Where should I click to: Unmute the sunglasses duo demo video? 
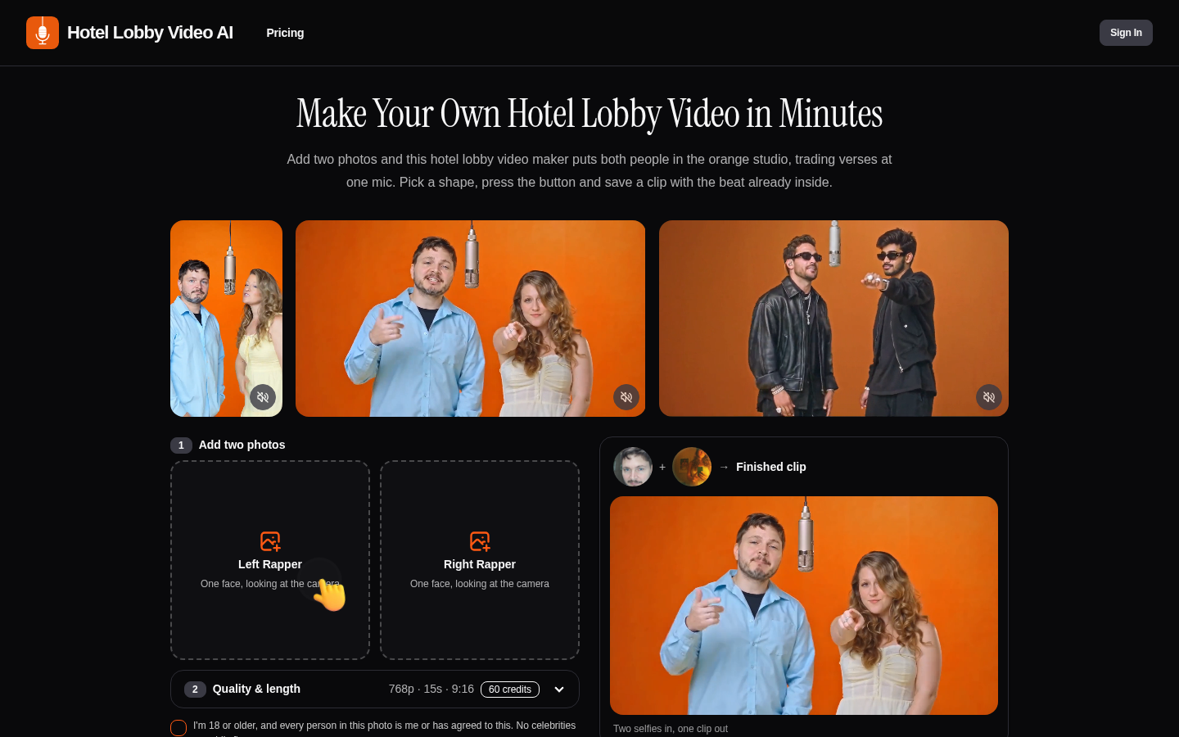[989, 397]
